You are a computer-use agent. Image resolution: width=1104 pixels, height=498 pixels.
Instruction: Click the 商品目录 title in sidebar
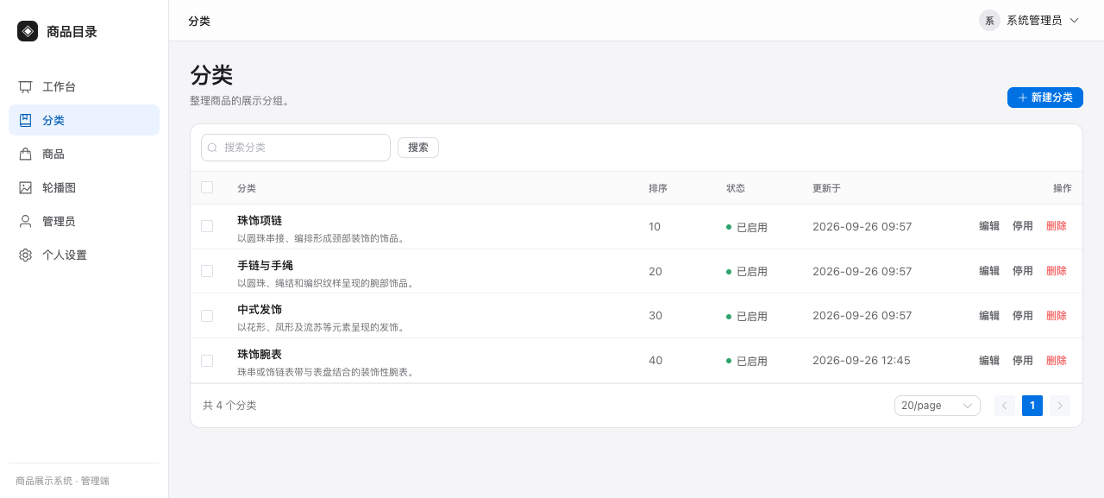pos(72,32)
